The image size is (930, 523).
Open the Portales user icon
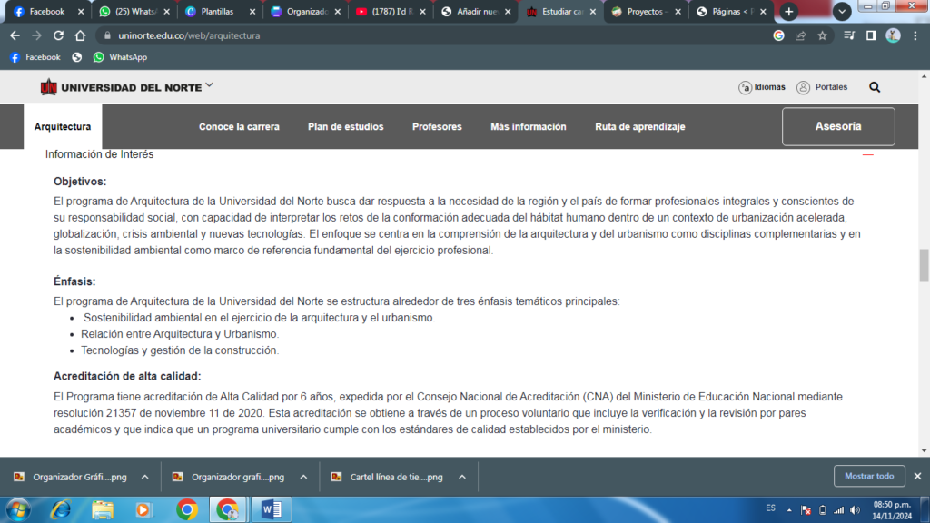803,87
